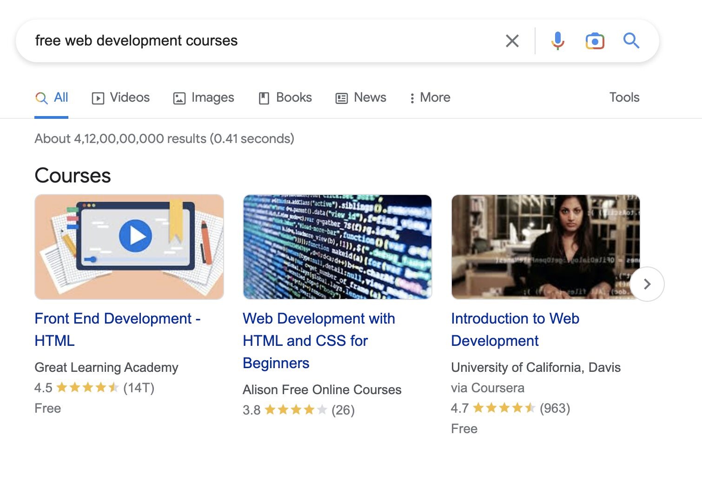
Task: Advance the courses carousel with the arrow
Action: [x=647, y=284]
